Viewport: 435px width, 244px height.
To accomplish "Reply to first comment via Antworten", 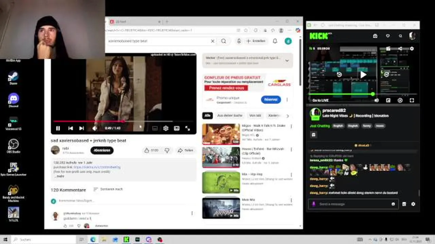I will pos(102,226).
